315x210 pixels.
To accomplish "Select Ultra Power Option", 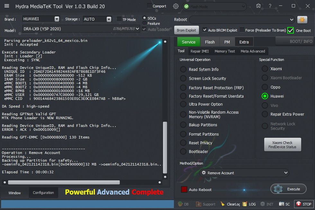I will [183, 104].
